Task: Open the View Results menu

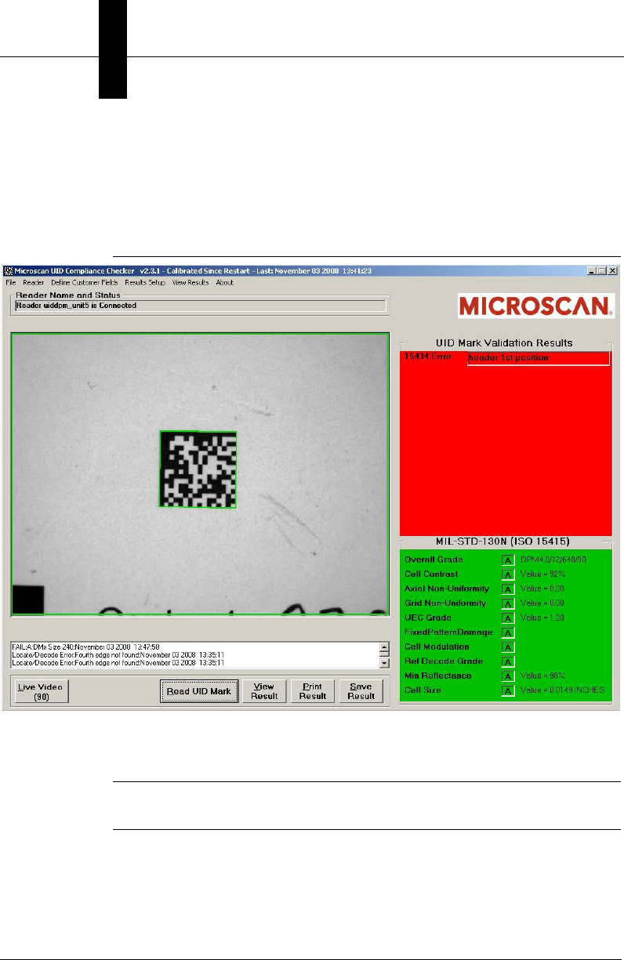Action: [190, 282]
